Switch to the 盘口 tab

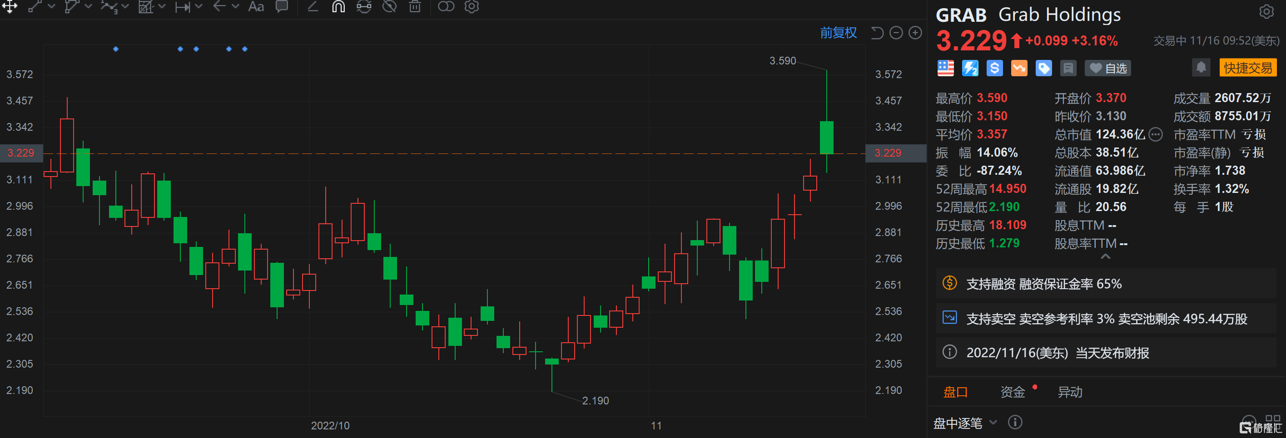tap(955, 392)
